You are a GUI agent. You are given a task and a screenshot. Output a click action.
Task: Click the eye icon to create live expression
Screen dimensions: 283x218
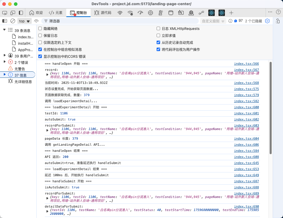click(36, 21)
